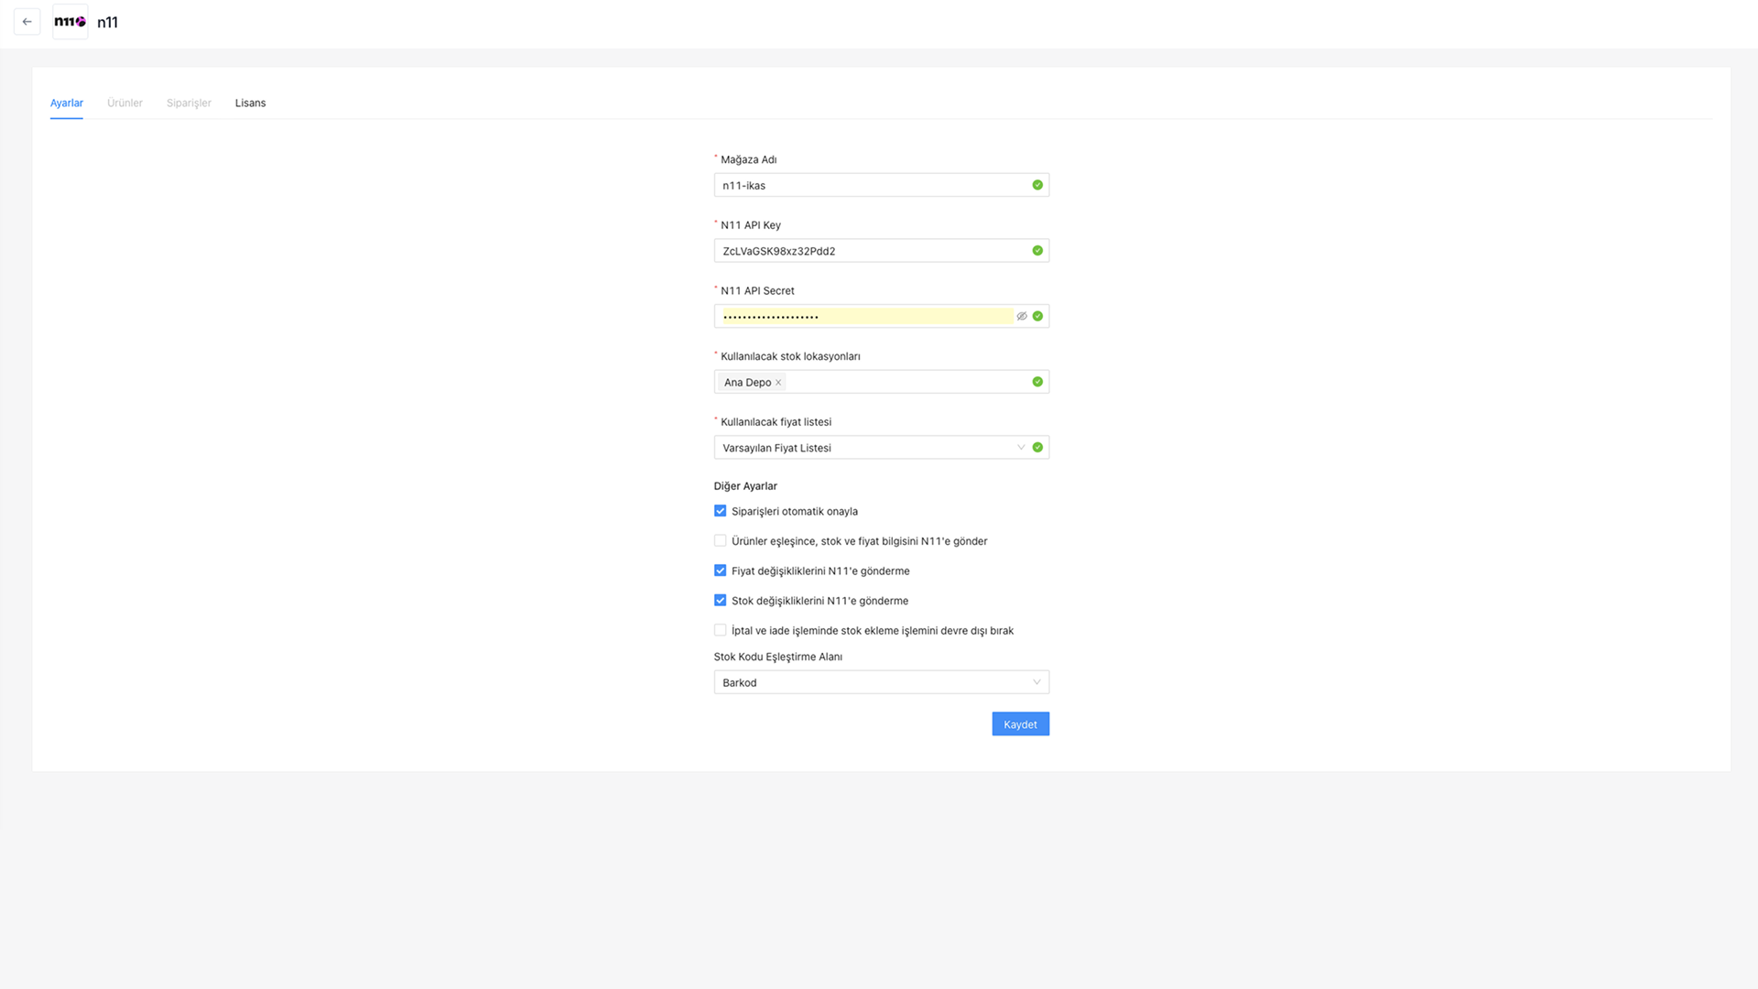Click green check icon in fiyat listesi field

tap(1037, 448)
